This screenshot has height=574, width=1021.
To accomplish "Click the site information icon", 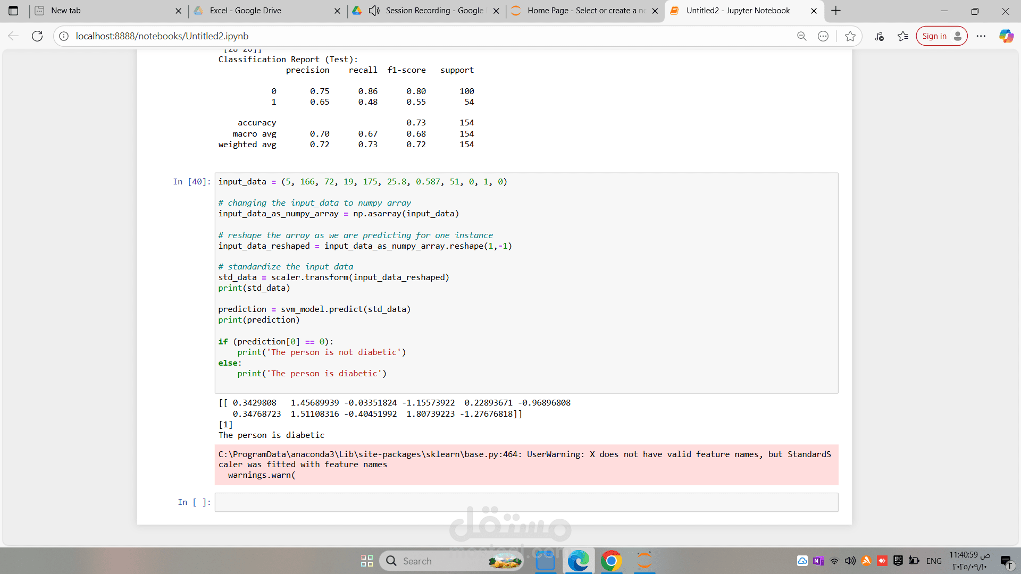I will [64, 36].
